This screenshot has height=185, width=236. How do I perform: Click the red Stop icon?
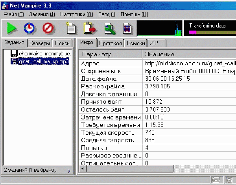click(x=48, y=28)
